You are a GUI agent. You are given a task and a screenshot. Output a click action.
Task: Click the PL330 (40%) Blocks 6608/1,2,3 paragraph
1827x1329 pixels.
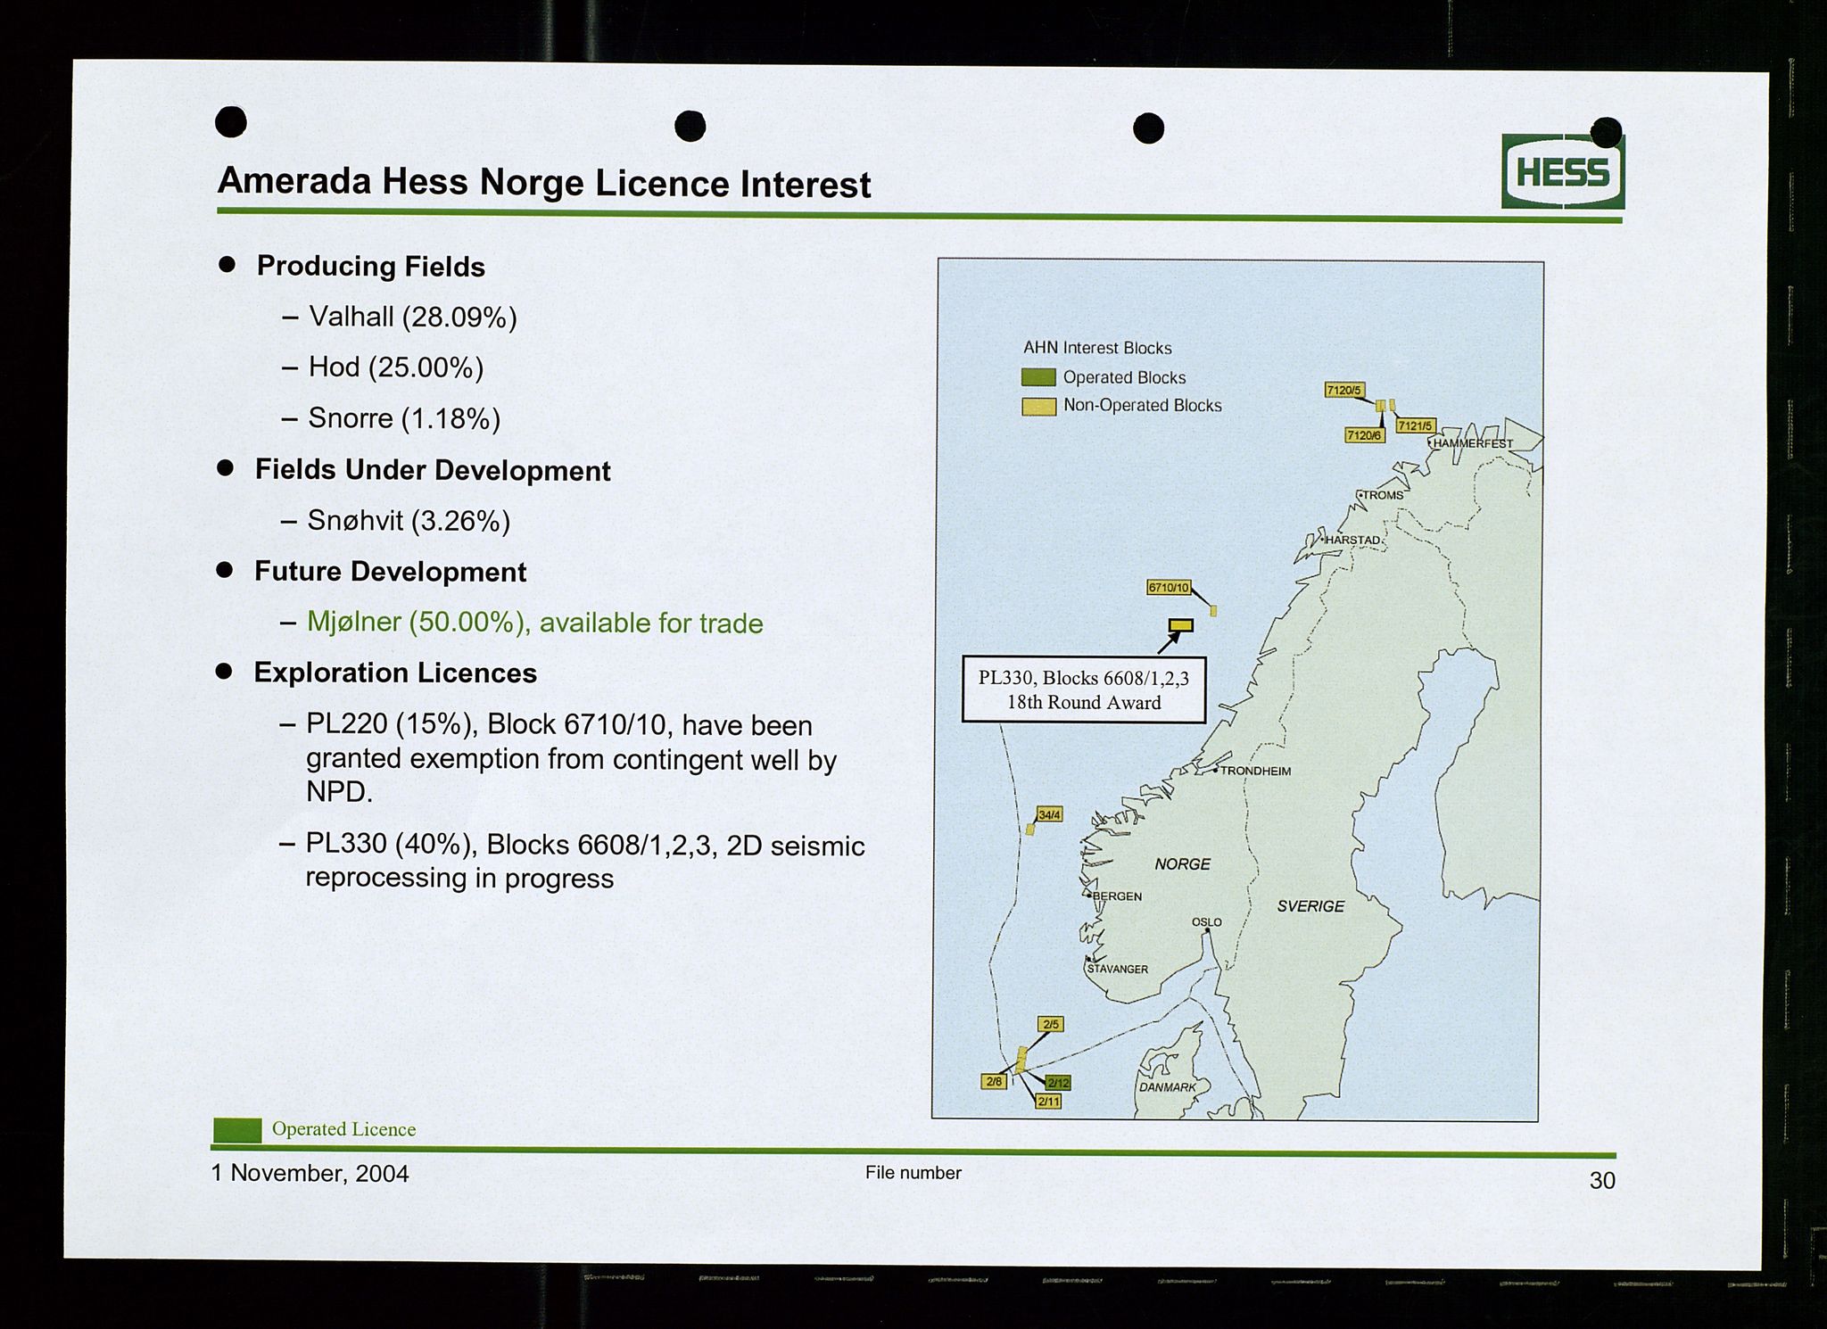[584, 861]
